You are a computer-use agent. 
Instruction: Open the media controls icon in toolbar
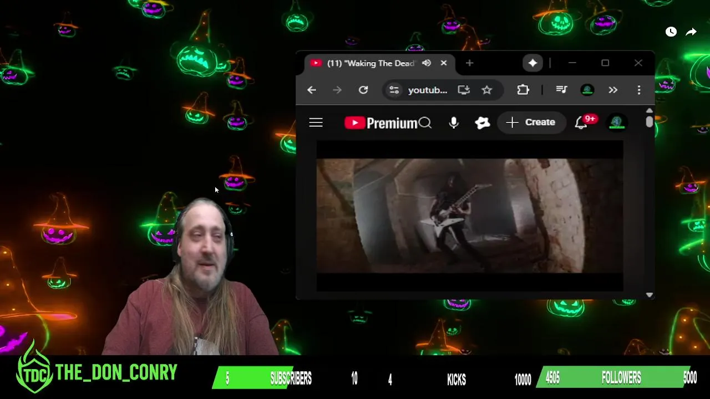[x=561, y=90]
